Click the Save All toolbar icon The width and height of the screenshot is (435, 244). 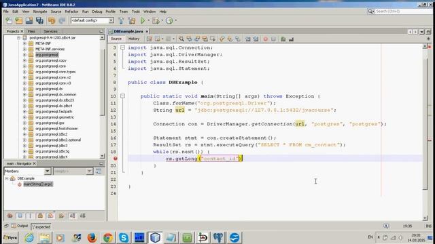(39, 20)
